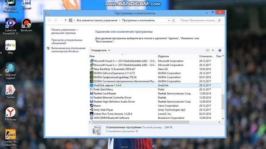This screenshot has width=266, height=149.
Task: Click the forward navigation arrow
Action: 55,20
